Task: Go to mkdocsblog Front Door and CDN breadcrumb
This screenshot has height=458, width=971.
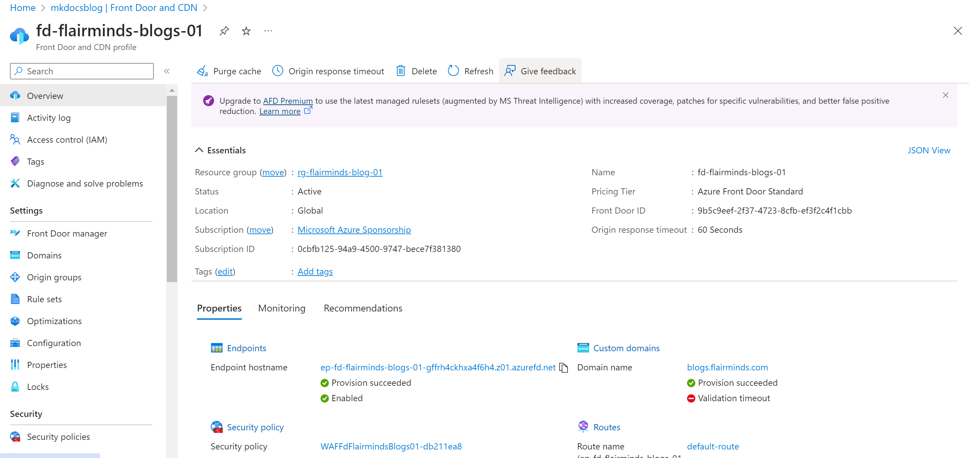Action: click(124, 8)
